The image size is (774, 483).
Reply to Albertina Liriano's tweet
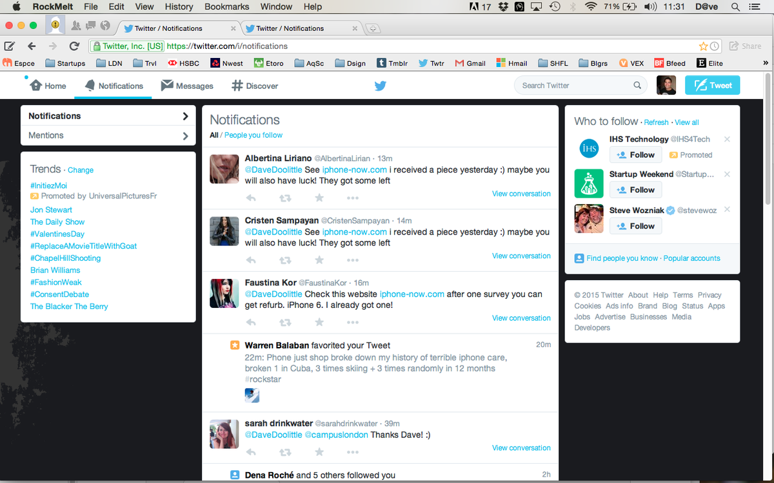[252, 198]
